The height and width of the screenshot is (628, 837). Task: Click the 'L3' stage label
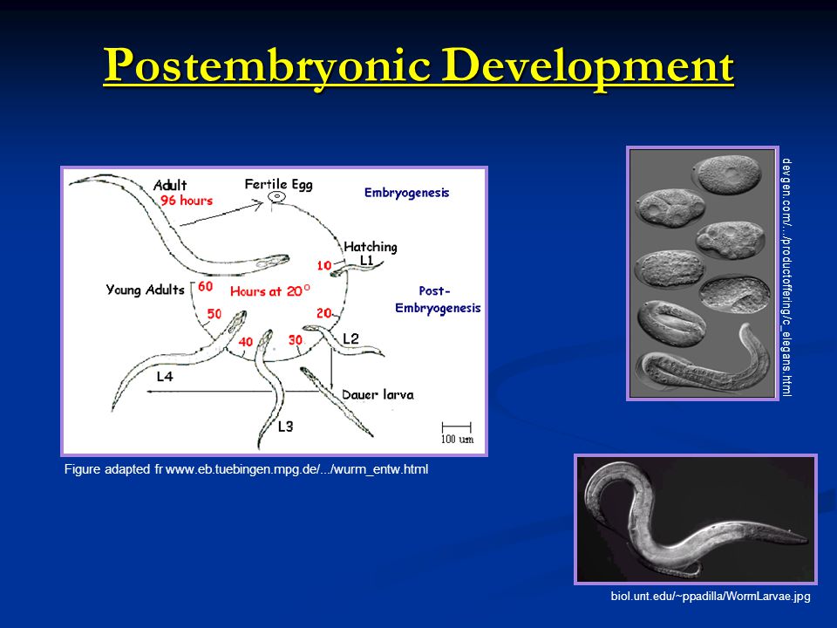tap(286, 427)
